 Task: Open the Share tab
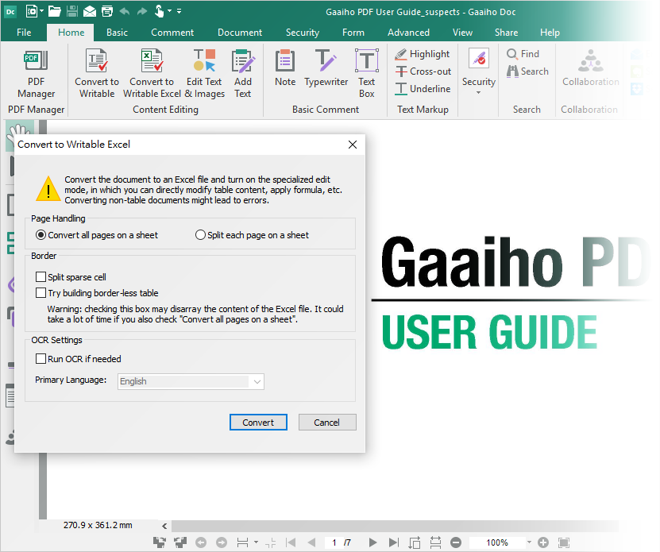pyautogui.click(x=506, y=33)
